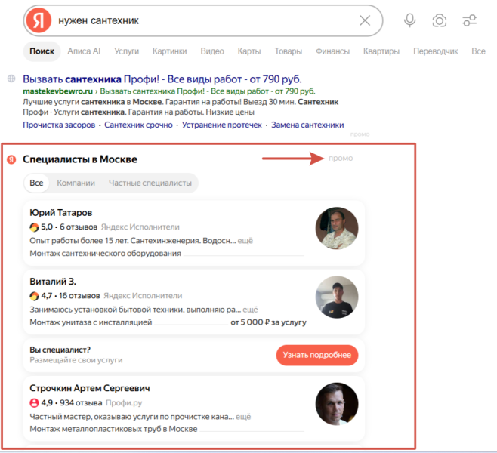Screen dimensions: 497x453
Task: Click Профи.ру icon next to 4,9
Action: pos(34,403)
